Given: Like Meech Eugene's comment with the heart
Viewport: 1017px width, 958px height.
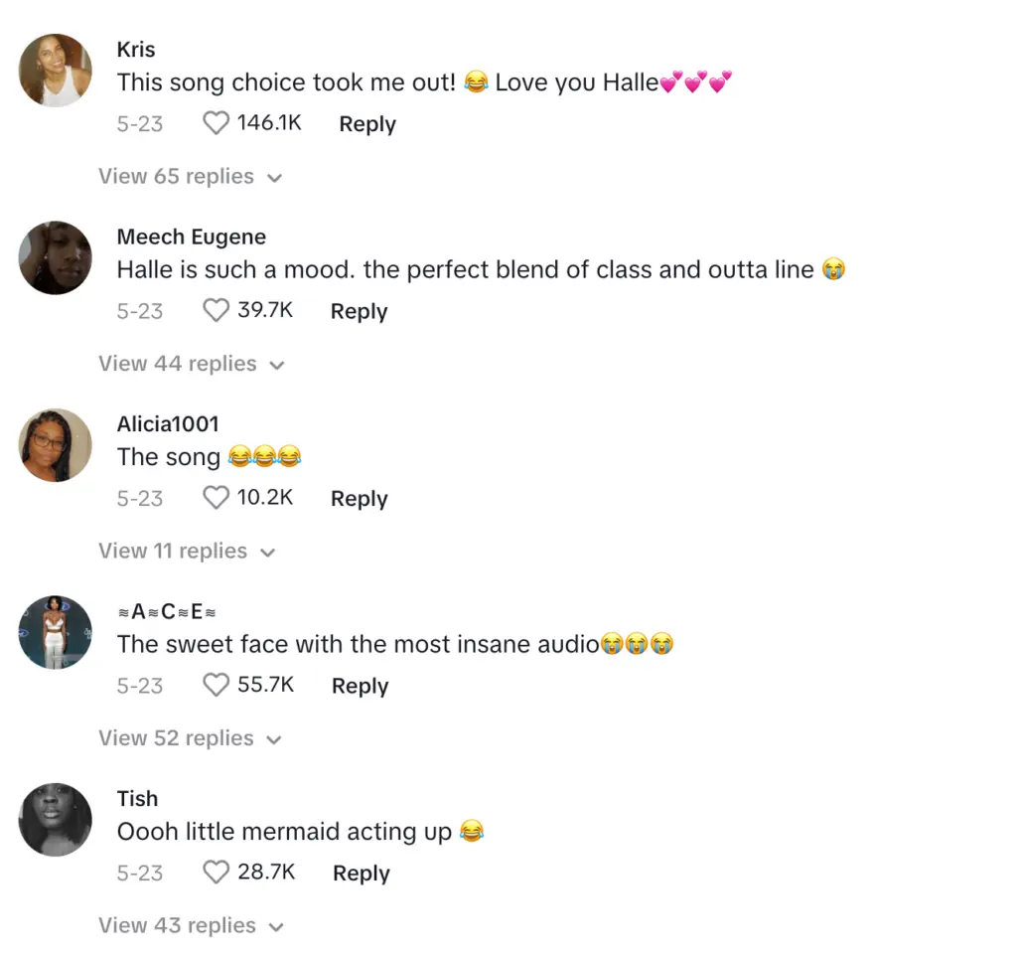Looking at the screenshot, I should 217,311.
